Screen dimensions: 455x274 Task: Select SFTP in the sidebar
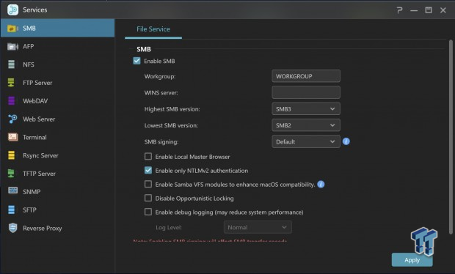(57, 210)
